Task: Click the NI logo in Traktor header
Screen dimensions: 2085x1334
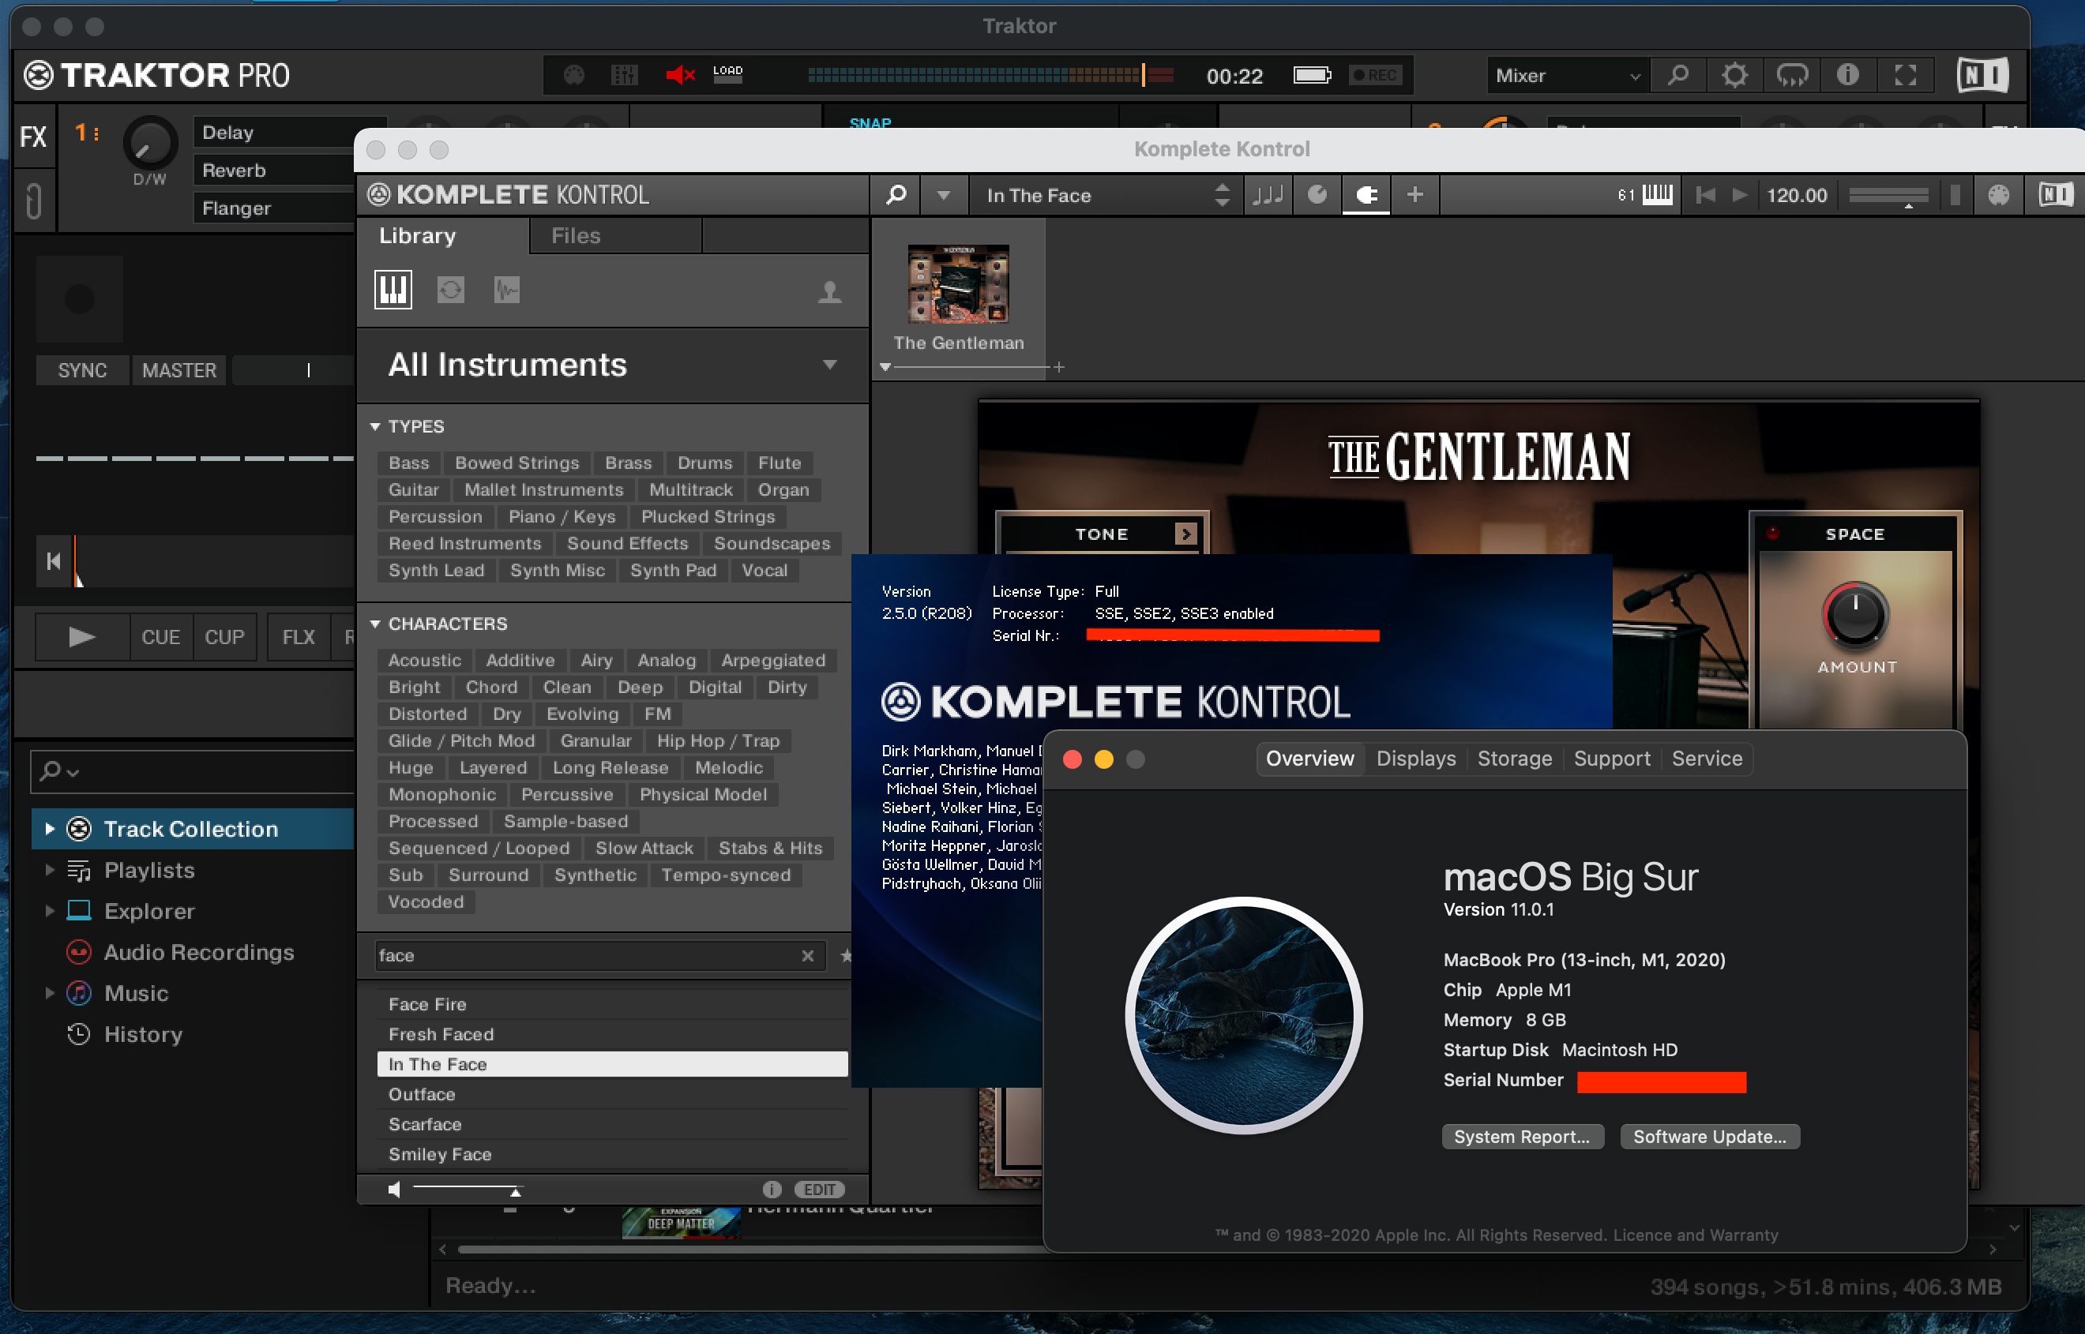Action: (1982, 75)
